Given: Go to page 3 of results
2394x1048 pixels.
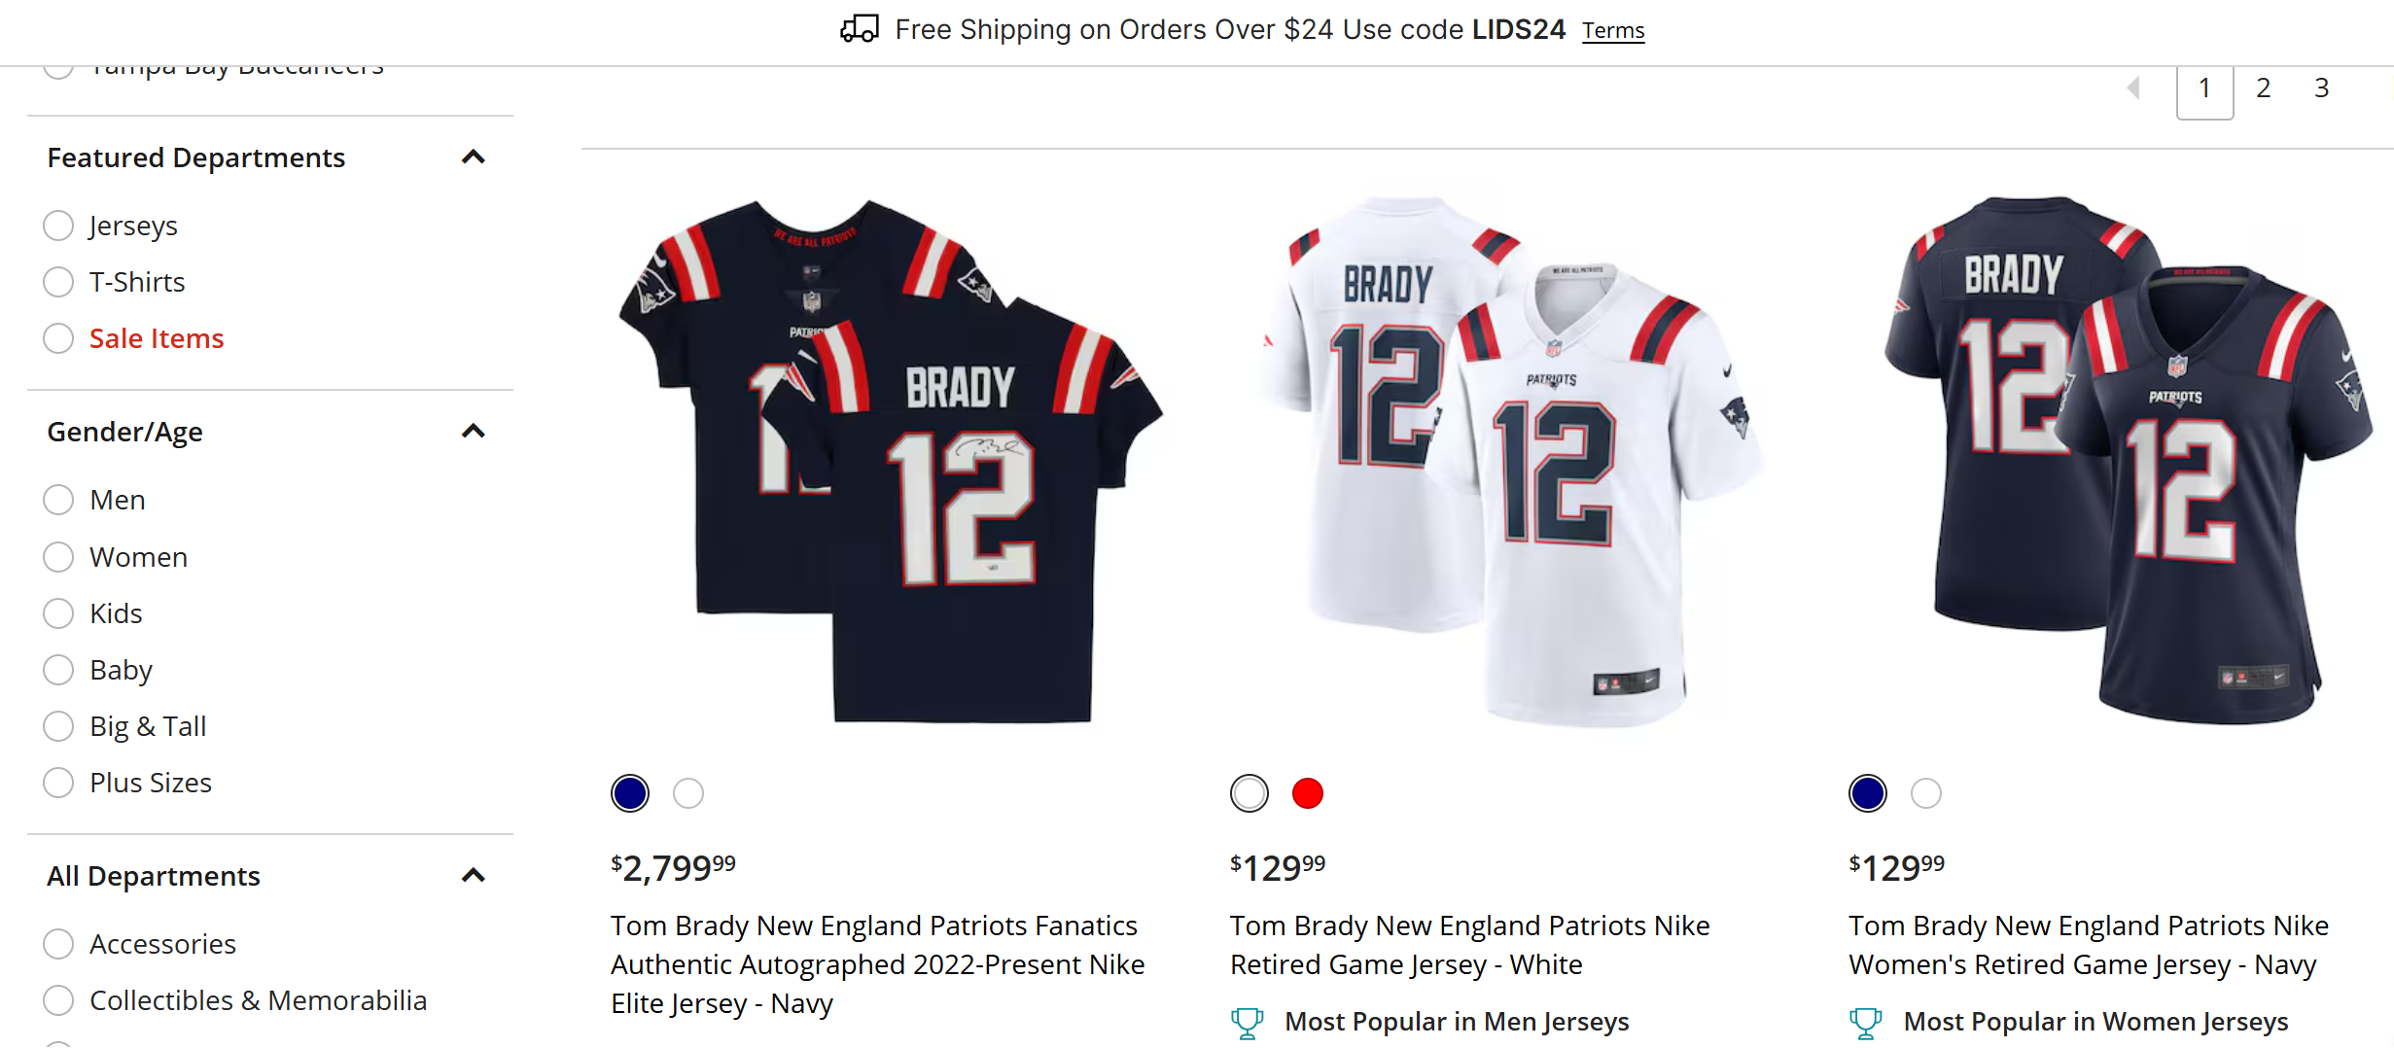Looking at the screenshot, I should point(2321,87).
